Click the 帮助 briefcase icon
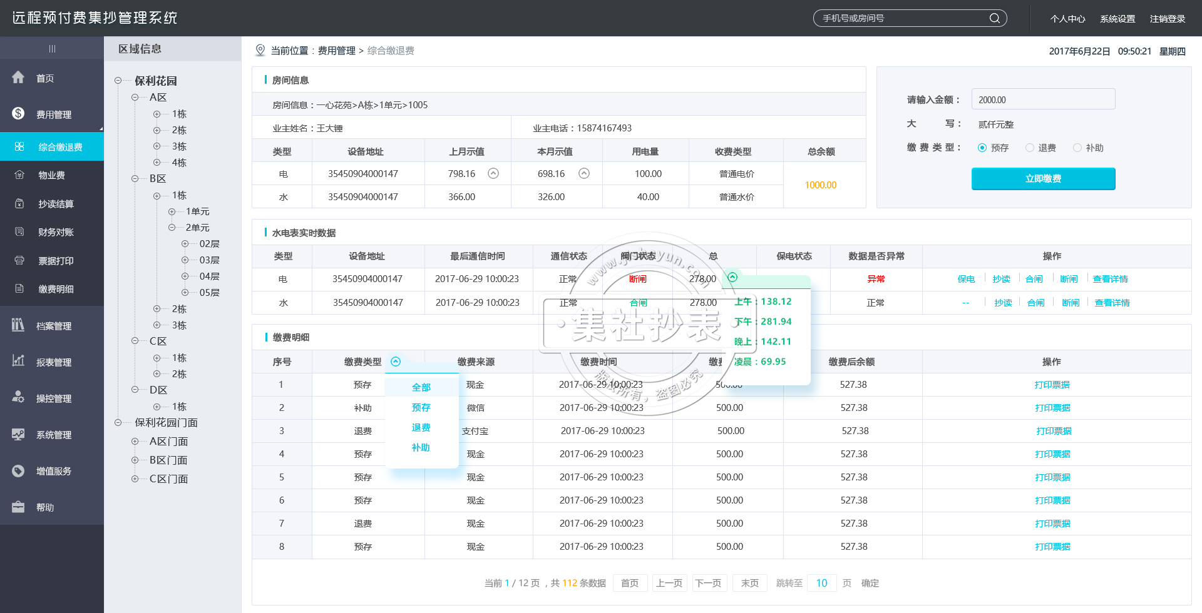1202x613 pixels. coord(18,507)
